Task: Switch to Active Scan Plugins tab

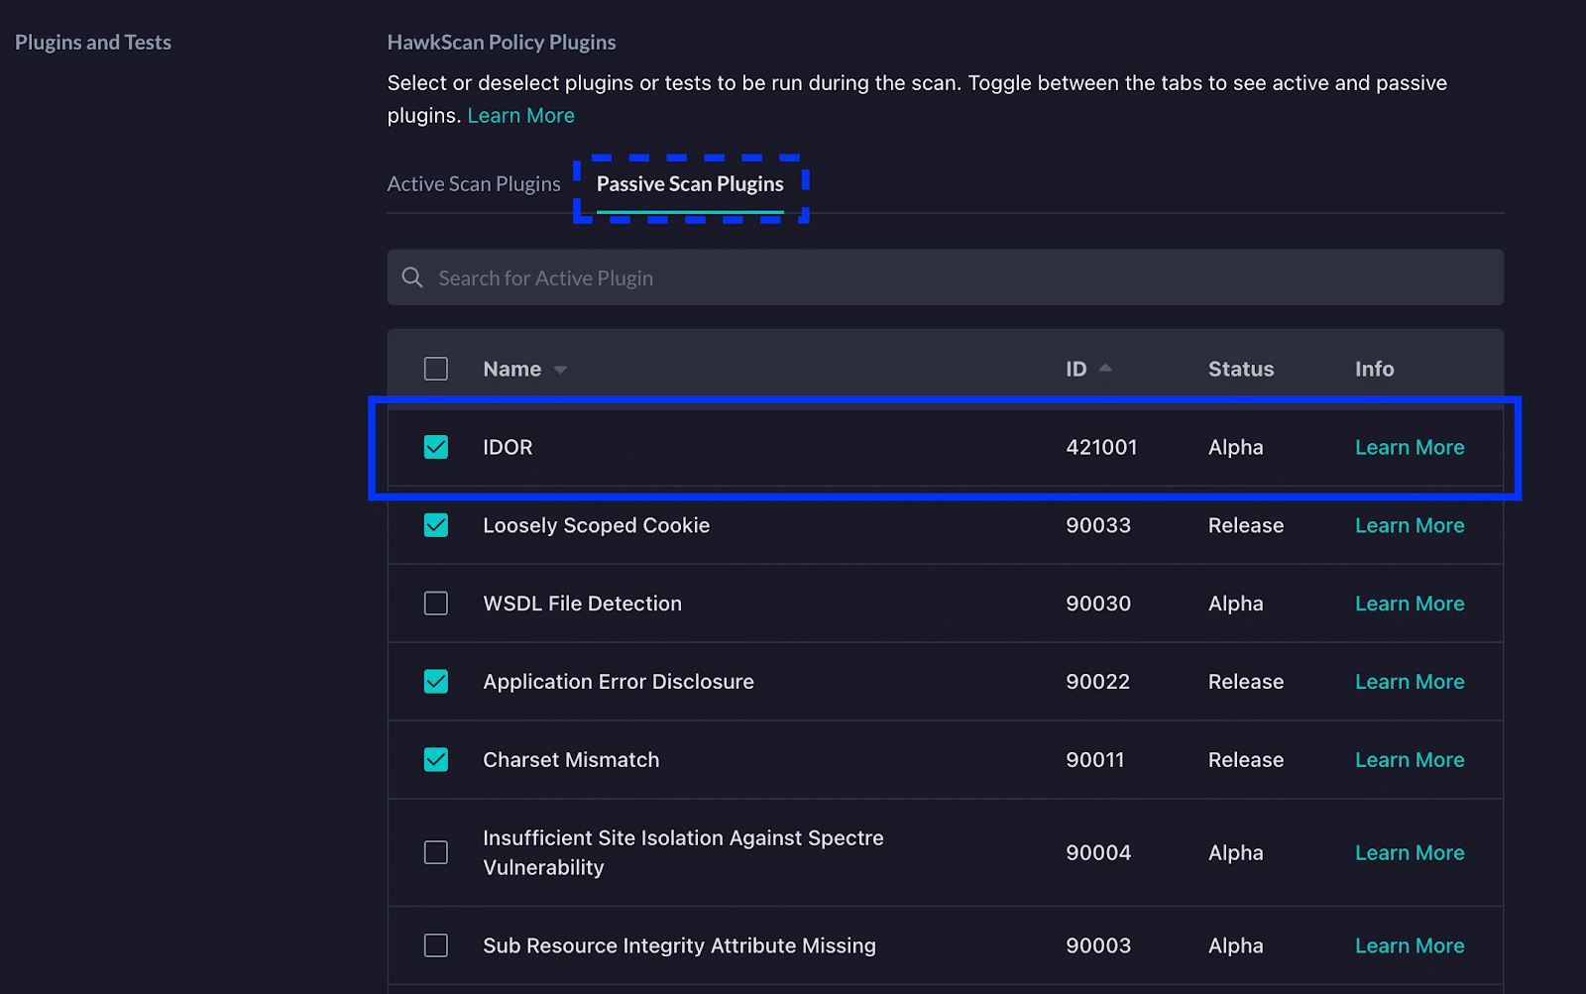Action: (474, 184)
